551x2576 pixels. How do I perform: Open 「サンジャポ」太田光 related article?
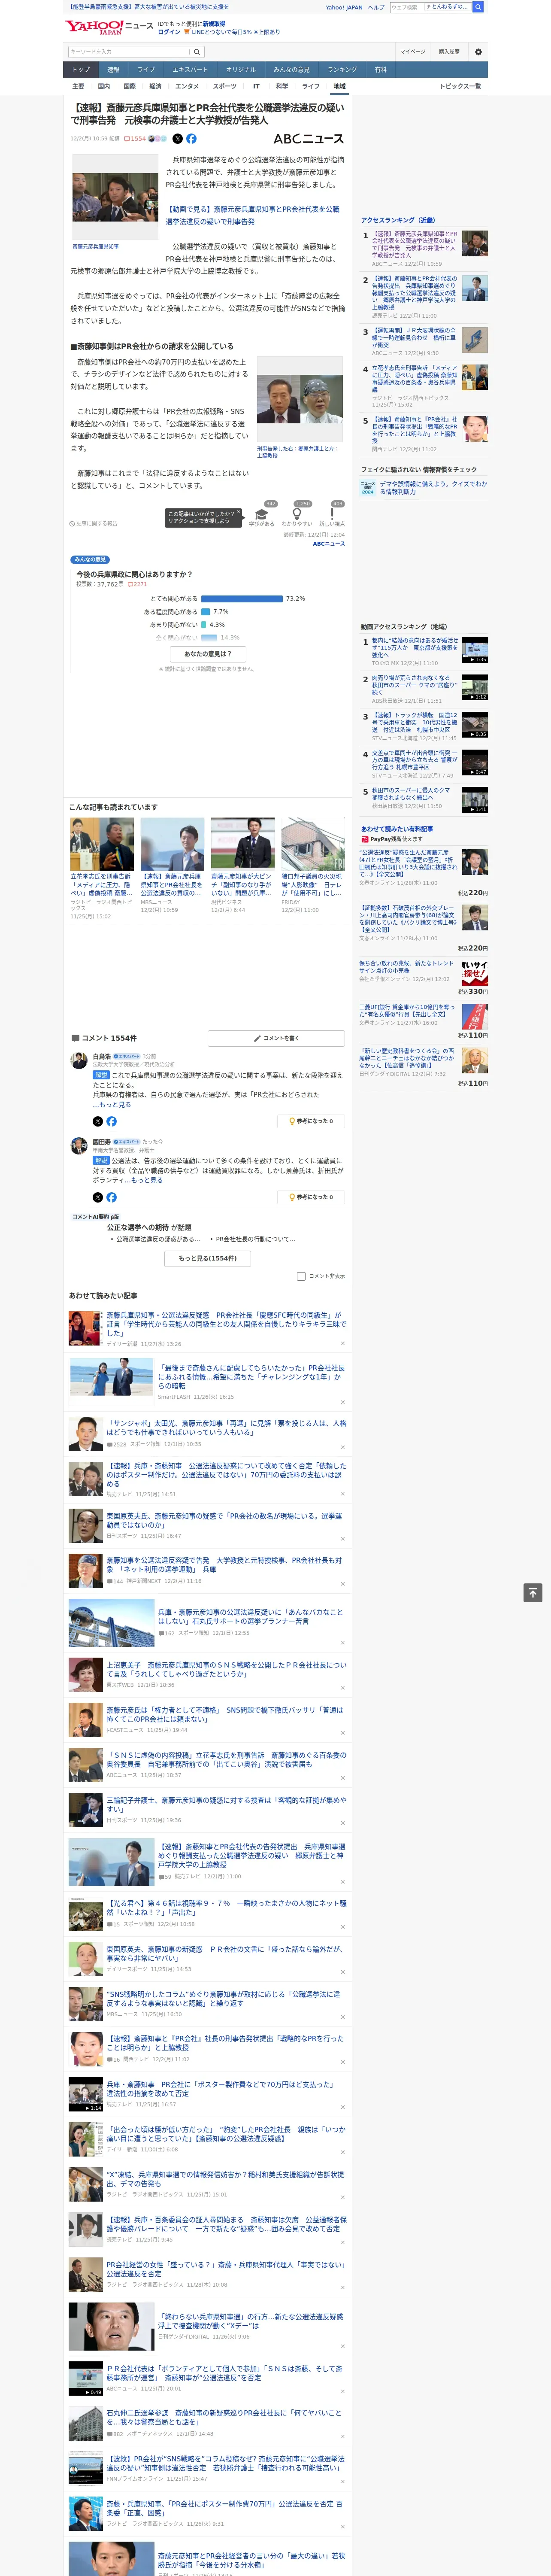[226, 1428]
